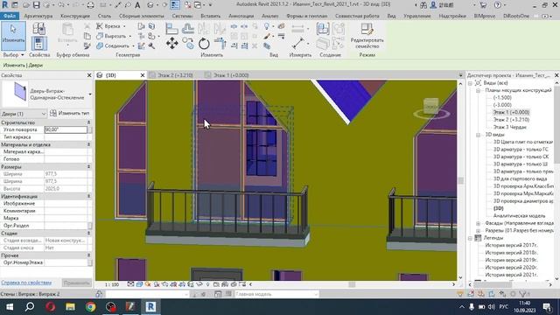
Task: Click the 1 : 100 view scale button
Action: pyautogui.click(x=112, y=284)
